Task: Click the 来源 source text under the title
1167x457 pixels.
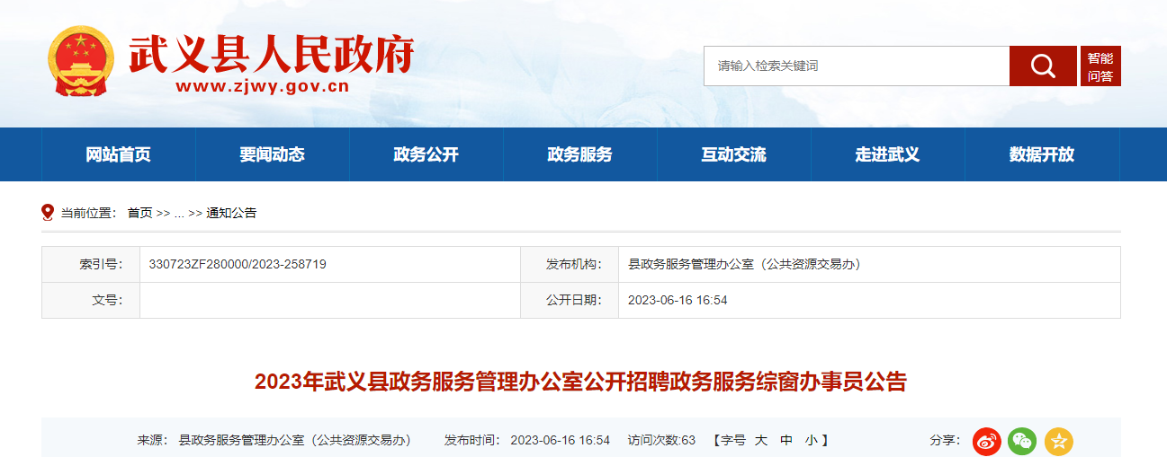Action: tap(274, 440)
